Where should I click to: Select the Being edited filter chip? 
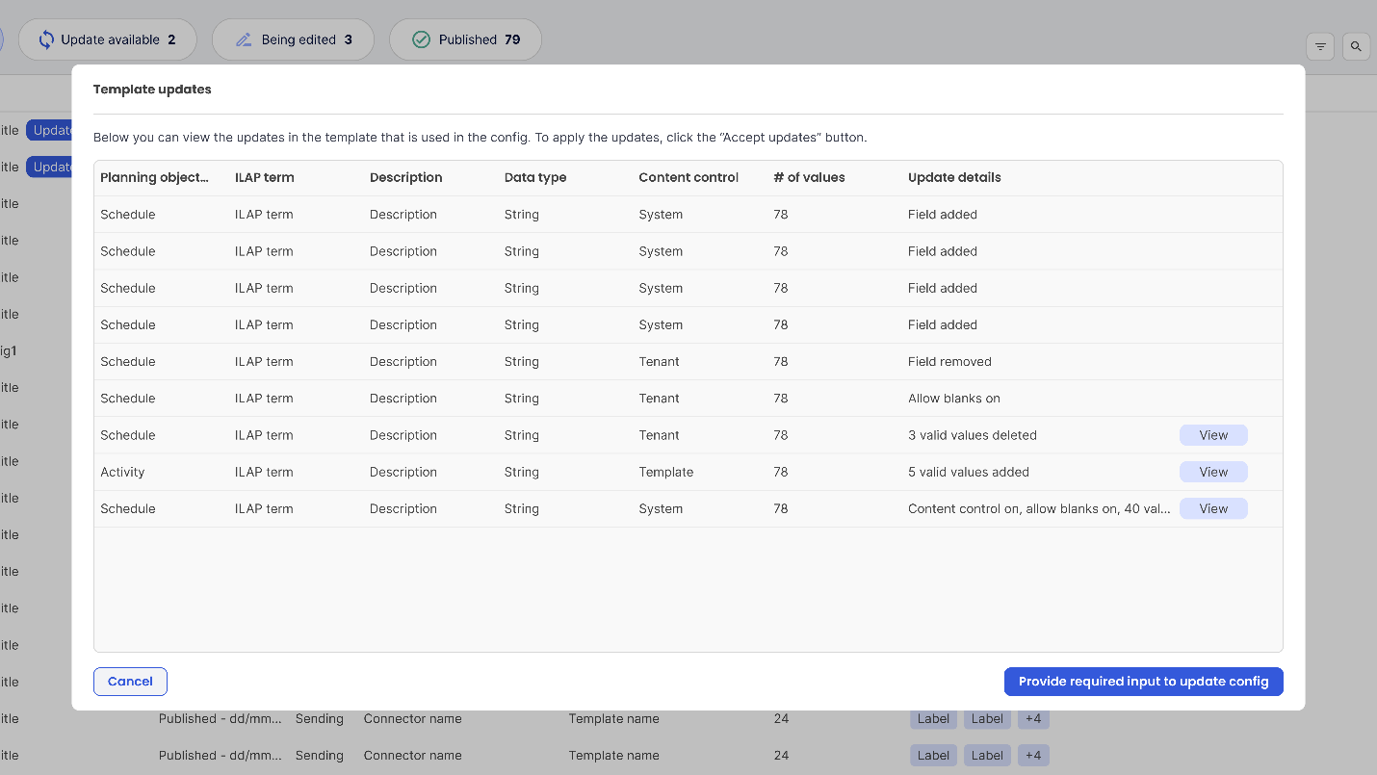pyautogui.click(x=293, y=39)
